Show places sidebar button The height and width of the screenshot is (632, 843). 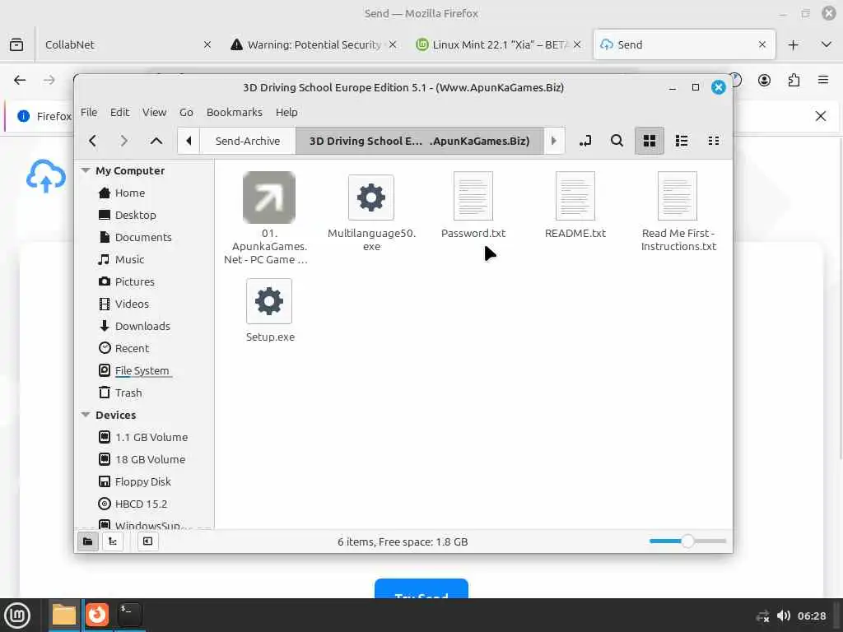coord(87,541)
